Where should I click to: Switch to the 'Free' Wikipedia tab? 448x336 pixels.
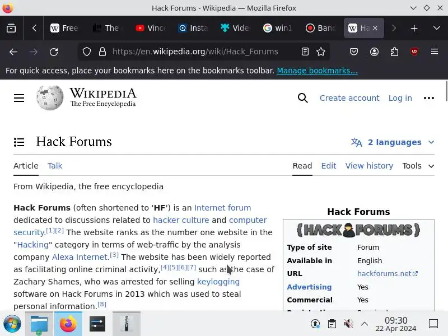[x=64, y=28]
